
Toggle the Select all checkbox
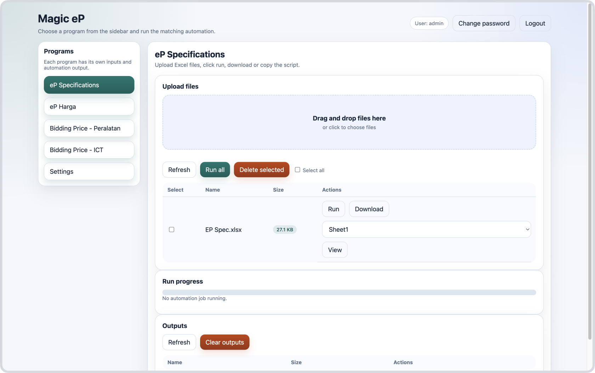(297, 170)
